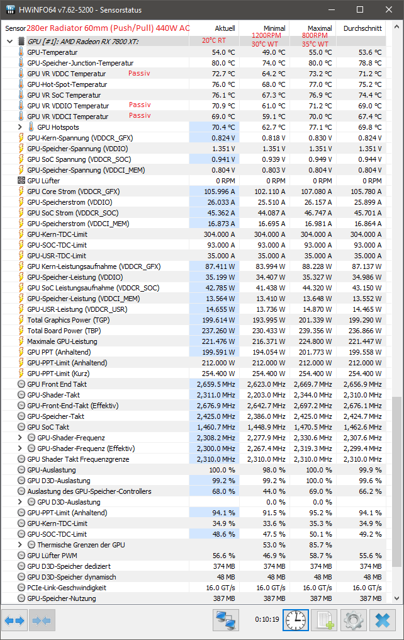
Task: Click scrollbar down arrow
Action: [x=396, y=598]
